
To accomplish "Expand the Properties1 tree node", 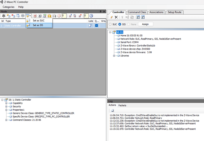I will (6, 110).
